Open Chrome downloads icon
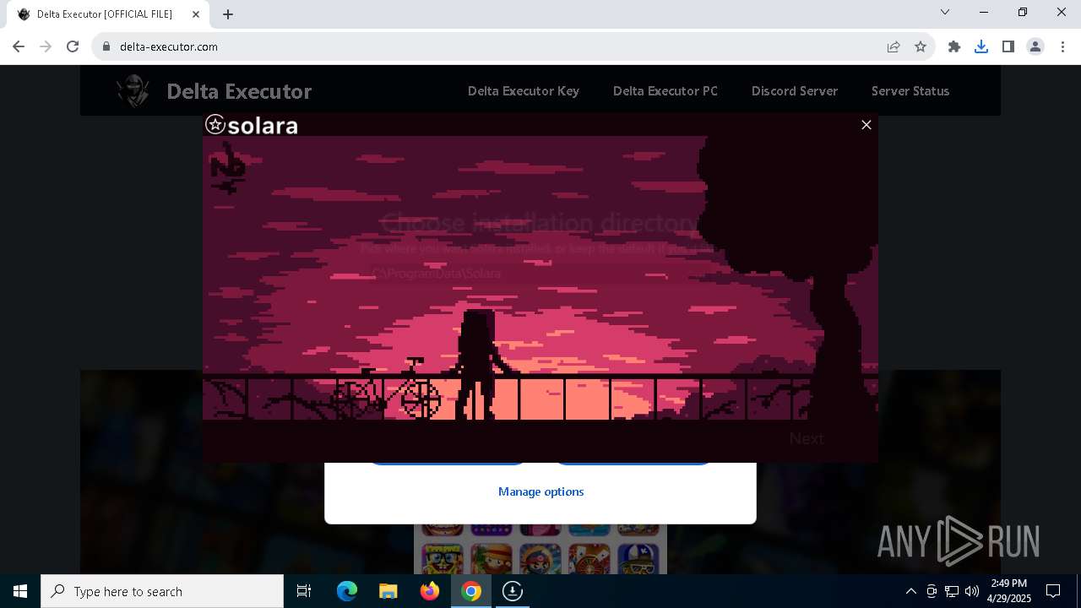The width and height of the screenshot is (1081, 608). (981, 46)
